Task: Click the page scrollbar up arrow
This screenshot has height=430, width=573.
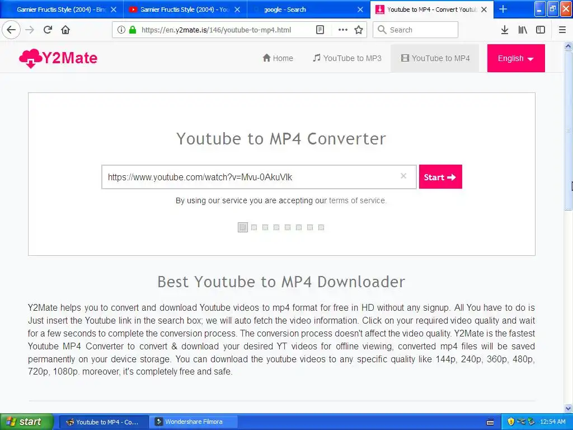Action: [x=568, y=46]
